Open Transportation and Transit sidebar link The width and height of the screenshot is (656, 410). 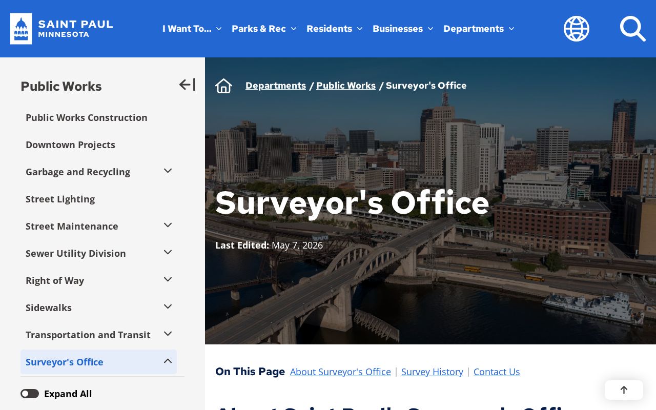88,335
